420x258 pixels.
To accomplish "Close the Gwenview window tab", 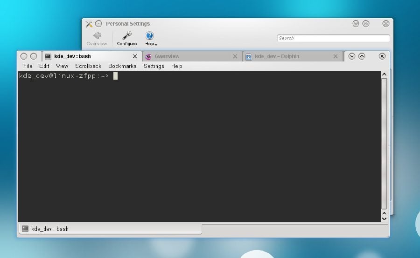I will point(235,57).
